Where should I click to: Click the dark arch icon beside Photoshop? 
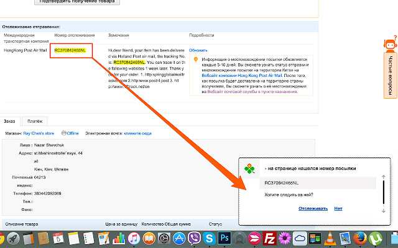coord(239,238)
